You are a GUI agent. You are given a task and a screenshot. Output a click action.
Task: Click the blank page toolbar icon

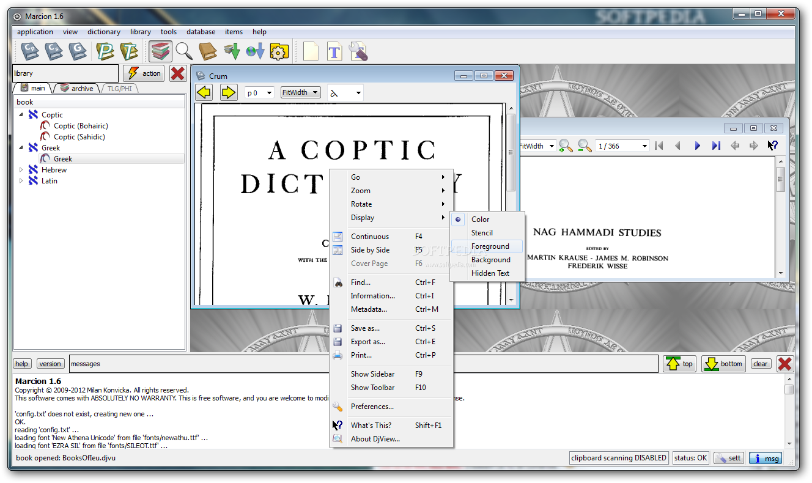tap(311, 51)
